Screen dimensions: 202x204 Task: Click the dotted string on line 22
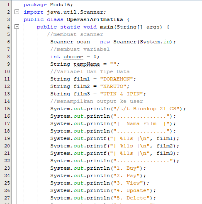143,161
